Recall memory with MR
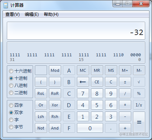The width and height of the screenshot is (152, 140). tap(97, 70)
